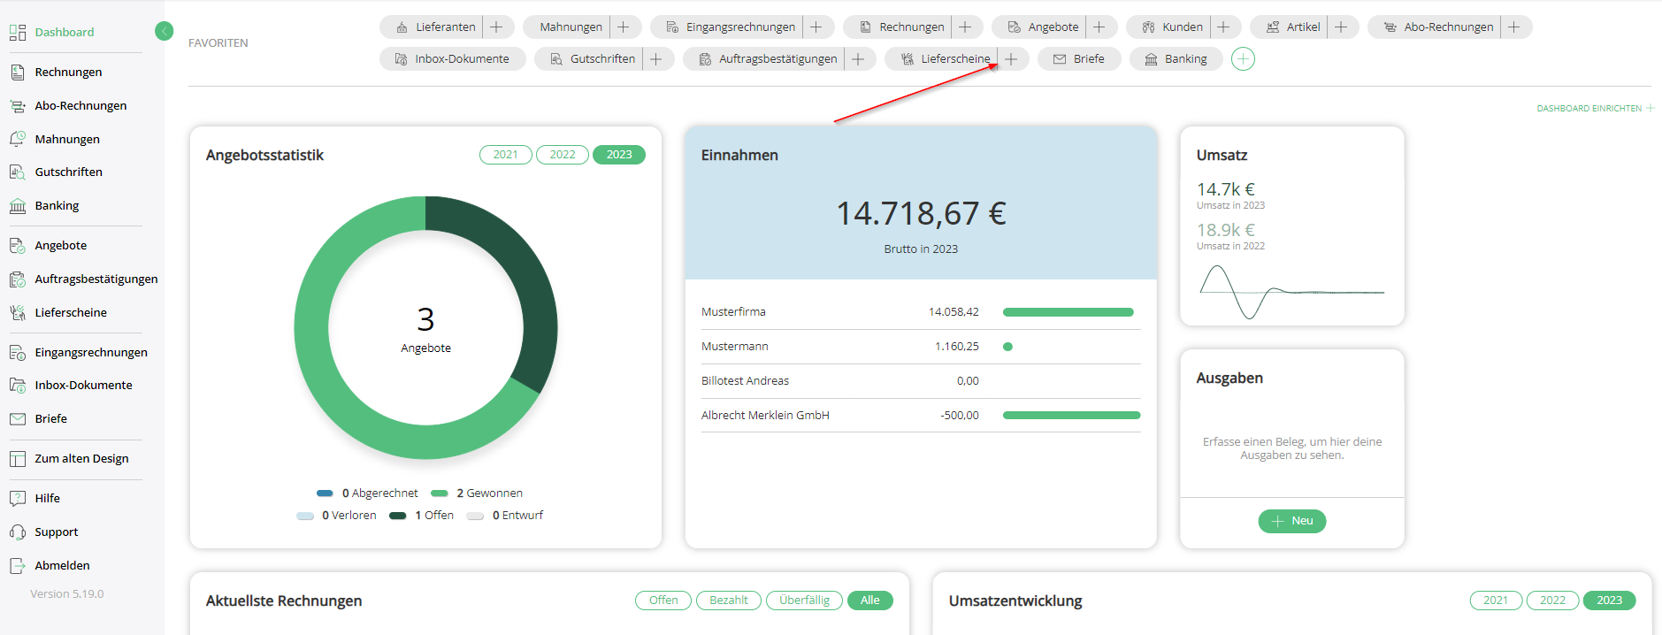The height and width of the screenshot is (635, 1662).
Task: Click the plus icon next to Eingangsrechnungen favorite
Action: (x=816, y=27)
